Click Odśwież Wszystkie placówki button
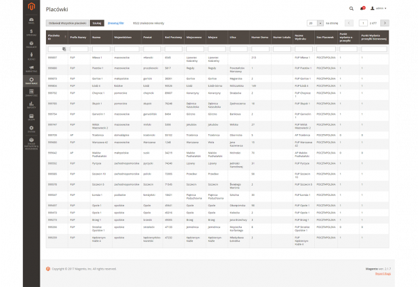 pyautogui.click(x=68, y=23)
